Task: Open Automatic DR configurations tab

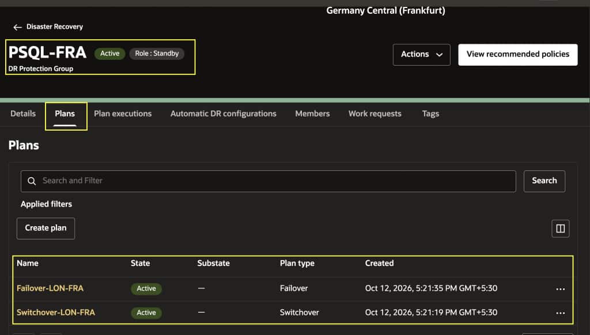Action: coord(223,113)
